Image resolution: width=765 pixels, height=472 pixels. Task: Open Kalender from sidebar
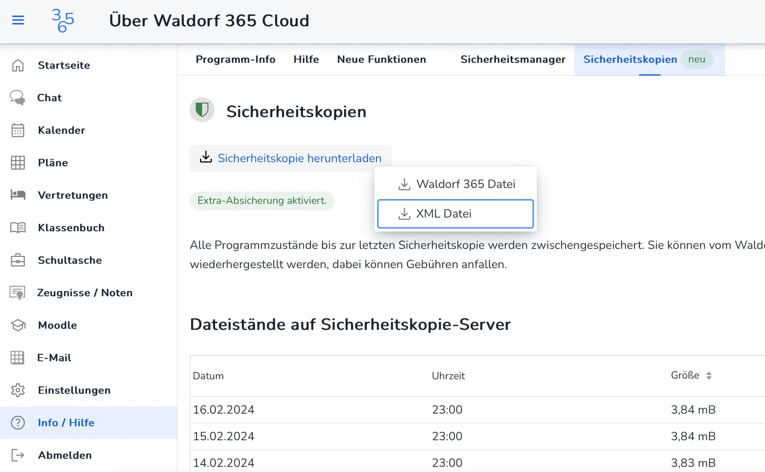pos(89,130)
